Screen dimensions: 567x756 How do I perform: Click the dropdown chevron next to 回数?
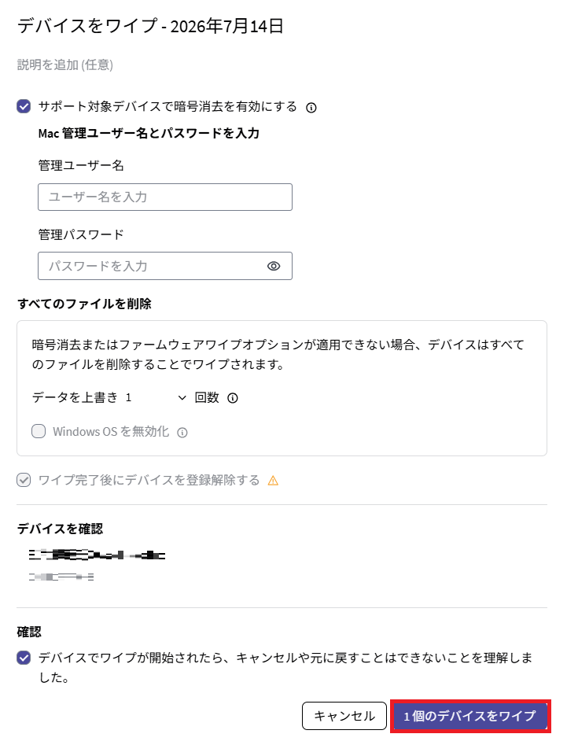coord(182,398)
